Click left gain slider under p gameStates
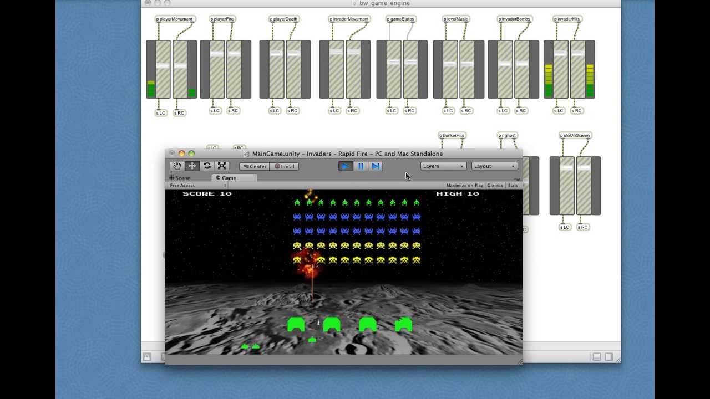Image resolution: width=710 pixels, height=399 pixels. pyautogui.click(x=393, y=69)
